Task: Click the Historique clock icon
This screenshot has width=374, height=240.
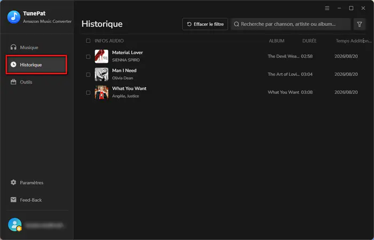Action: [x=13, y=65]
